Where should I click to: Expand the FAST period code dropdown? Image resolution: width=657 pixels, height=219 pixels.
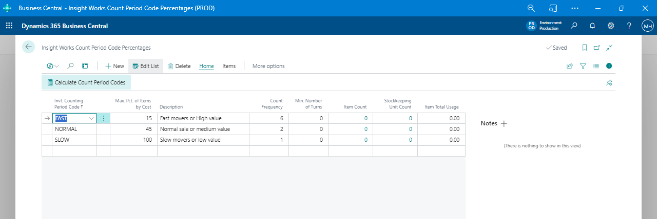tap(91, 118)
